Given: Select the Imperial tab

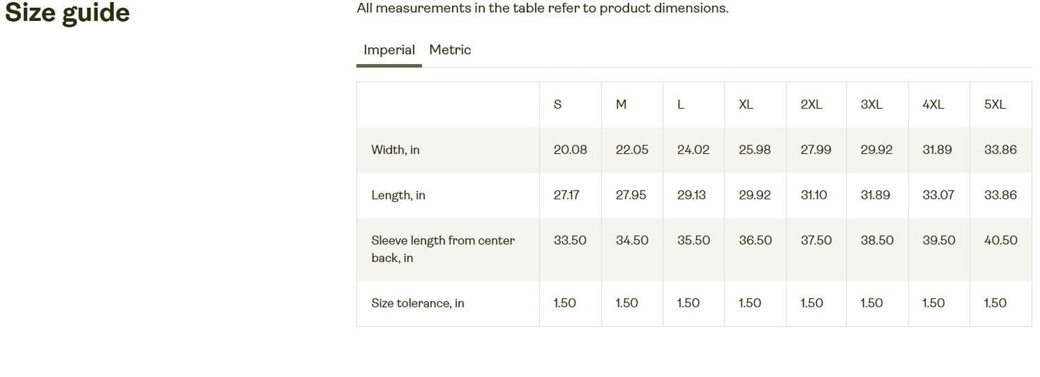Looking at the screenshot, I should coord(389,50).
